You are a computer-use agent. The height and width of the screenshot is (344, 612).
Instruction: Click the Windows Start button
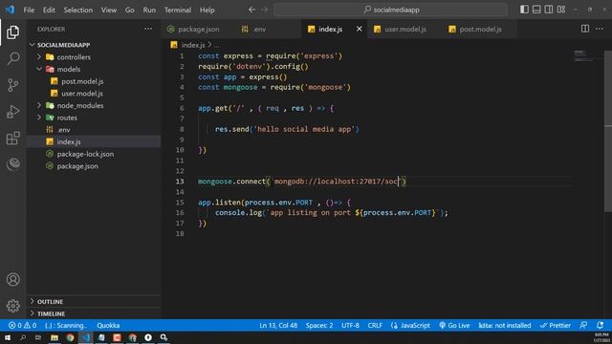tap(8, 337)
